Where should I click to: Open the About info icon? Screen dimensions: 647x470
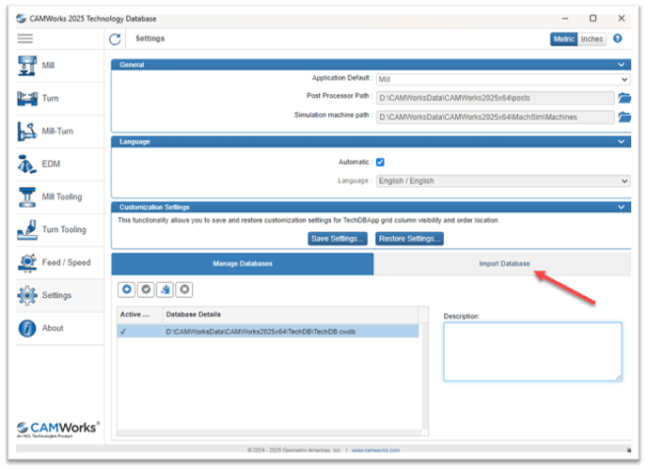[27, 328]
